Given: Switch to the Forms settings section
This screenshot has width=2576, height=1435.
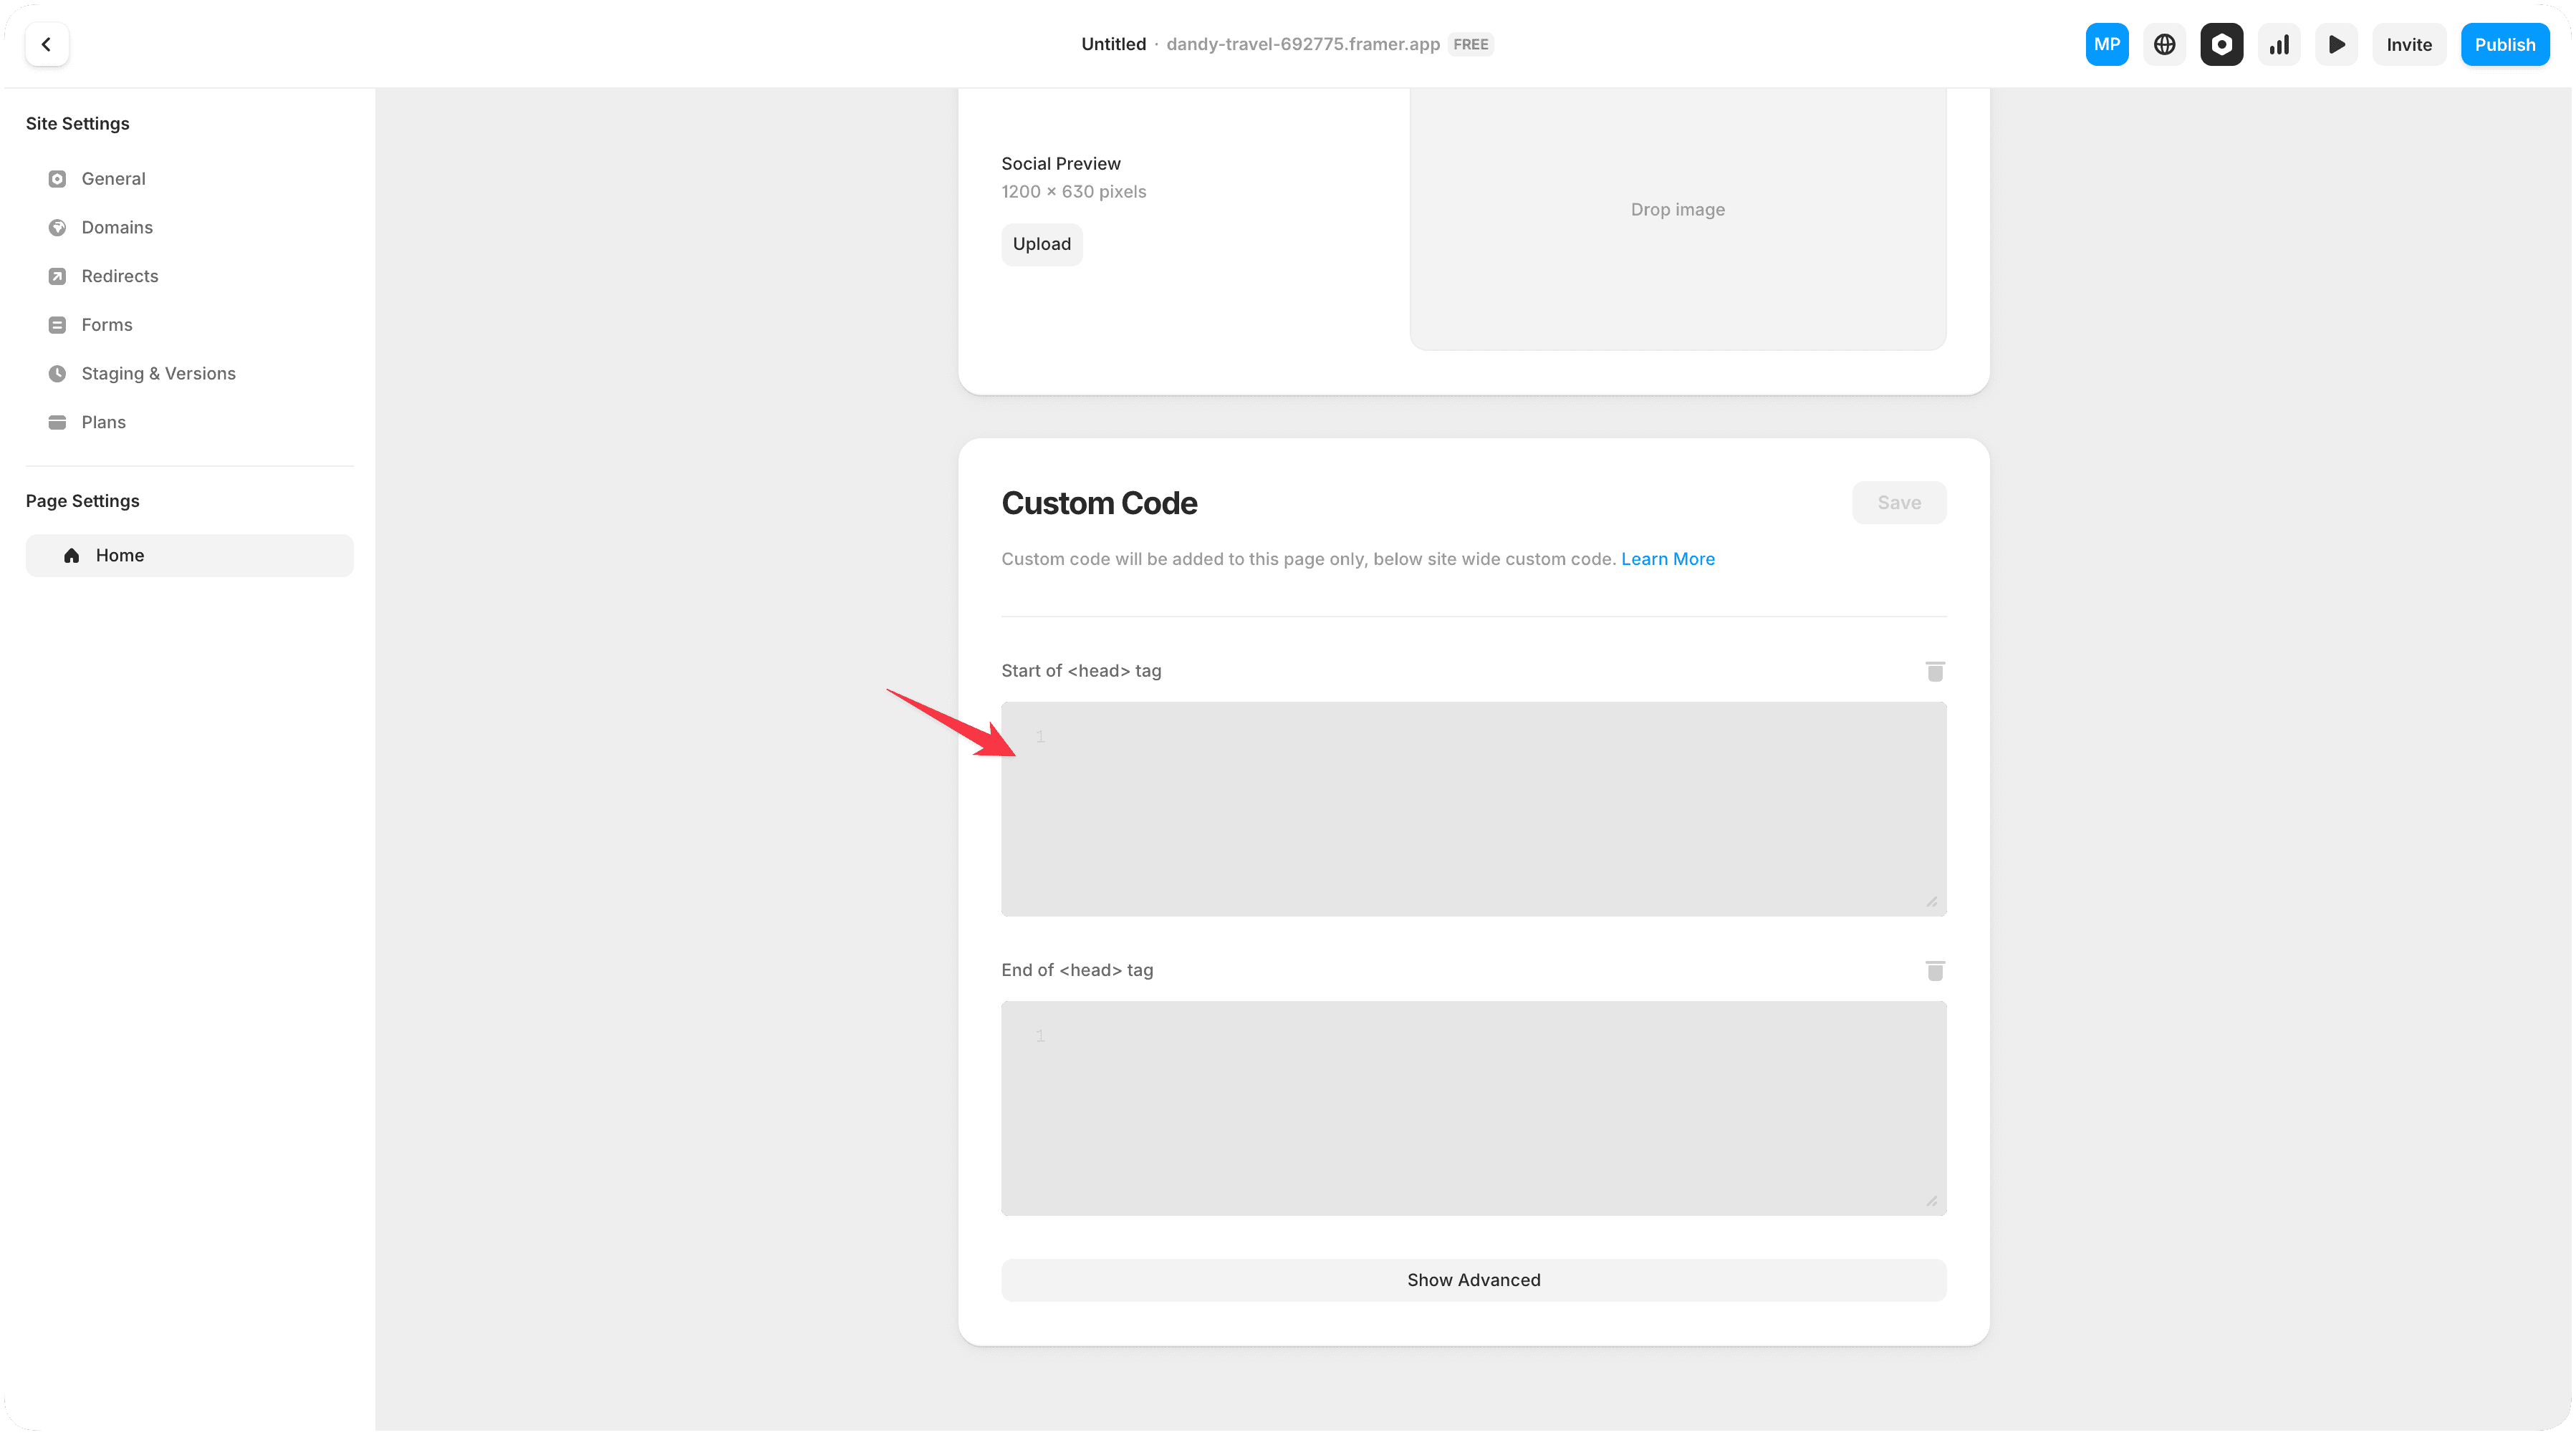Looking at the screenshot, I should pyautogui.click(x=107, y=324).
